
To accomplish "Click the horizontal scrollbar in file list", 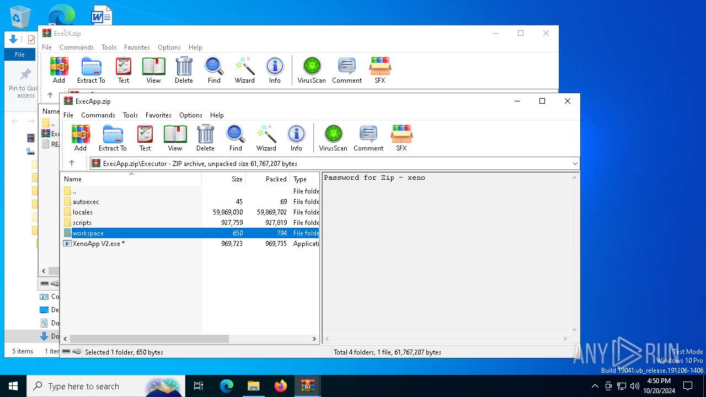I will click(x=149, y=339).
